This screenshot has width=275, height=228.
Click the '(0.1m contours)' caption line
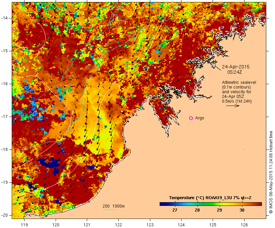tap(236, 87)
